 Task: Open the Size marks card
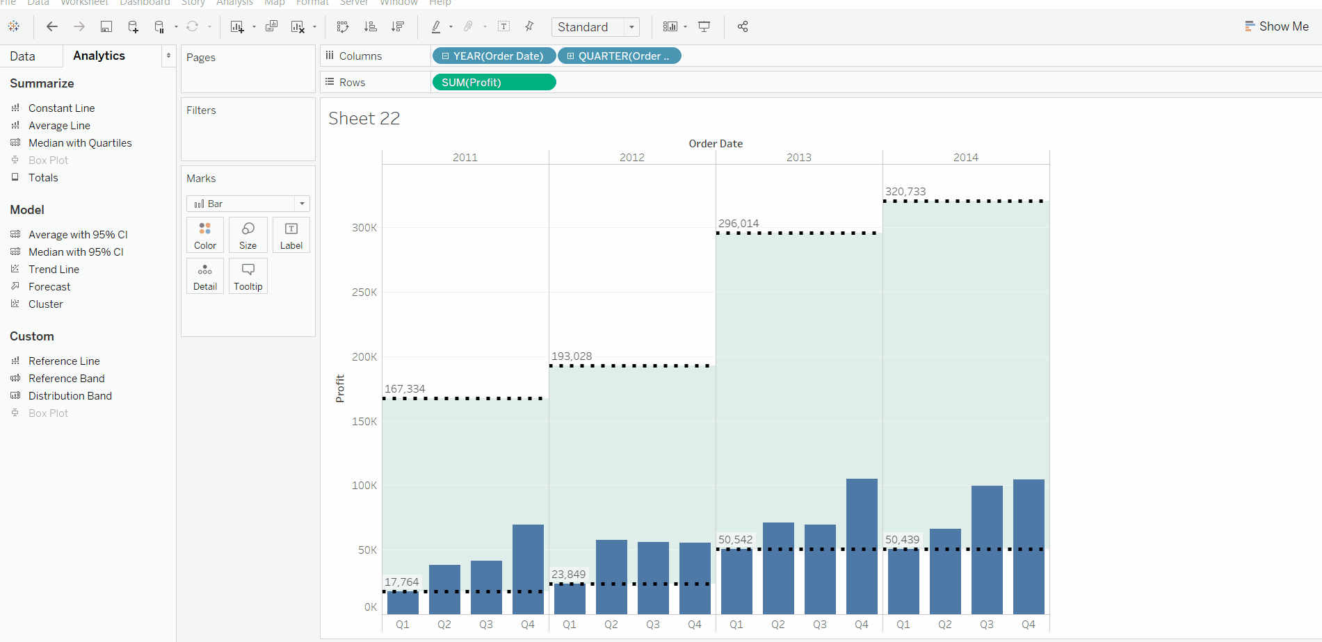click(x=248, y=235)
